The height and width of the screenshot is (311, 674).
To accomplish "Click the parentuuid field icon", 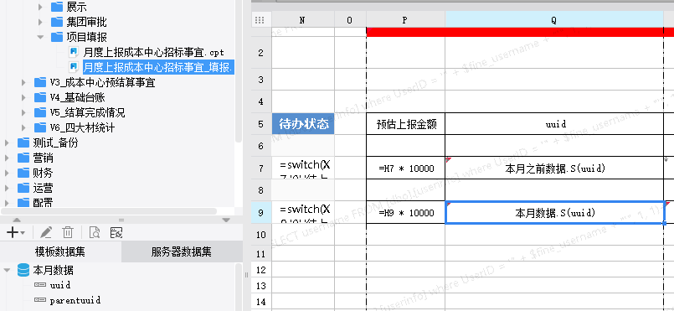I will pyautogui.click(x=40, y=300).
